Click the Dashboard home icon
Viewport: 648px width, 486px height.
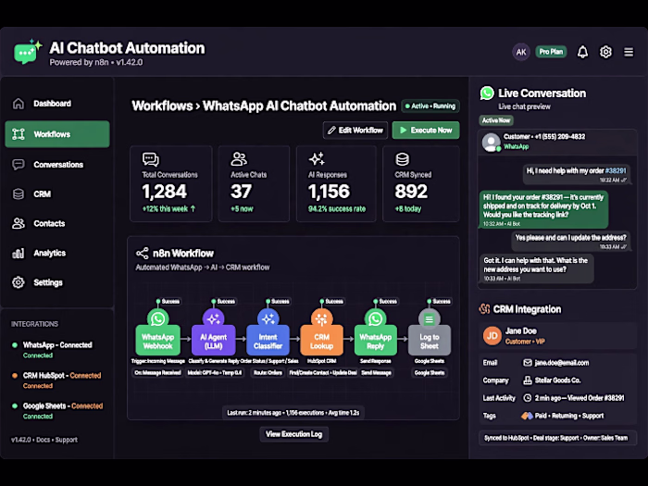point(19,104)
